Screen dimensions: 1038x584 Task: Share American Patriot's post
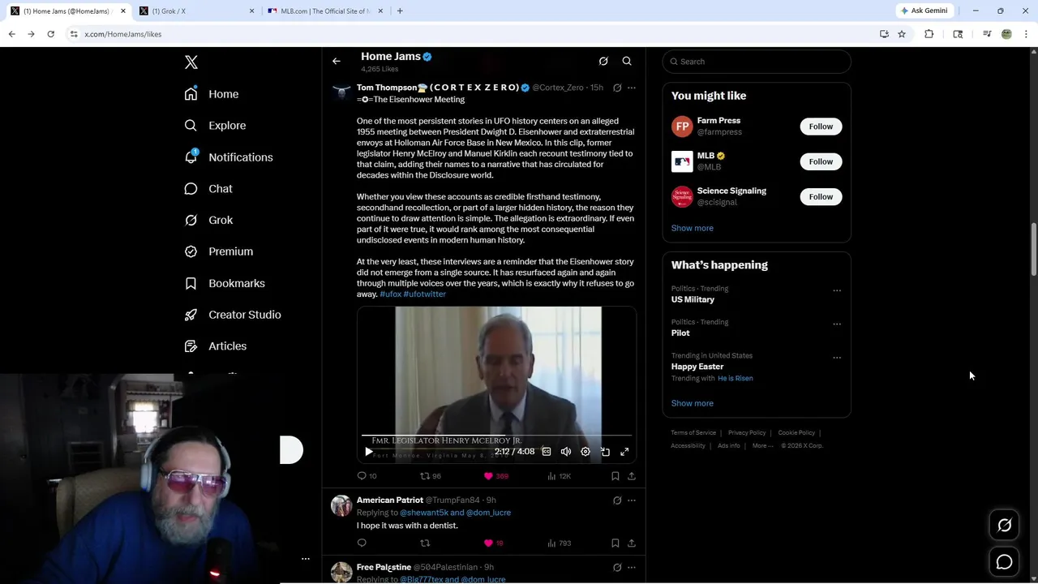click(632, 543)
